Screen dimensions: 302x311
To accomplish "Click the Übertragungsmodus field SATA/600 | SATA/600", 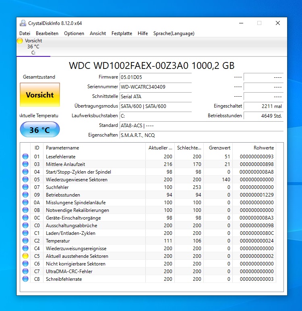I will pyautogui.click(x=156, y=106).
